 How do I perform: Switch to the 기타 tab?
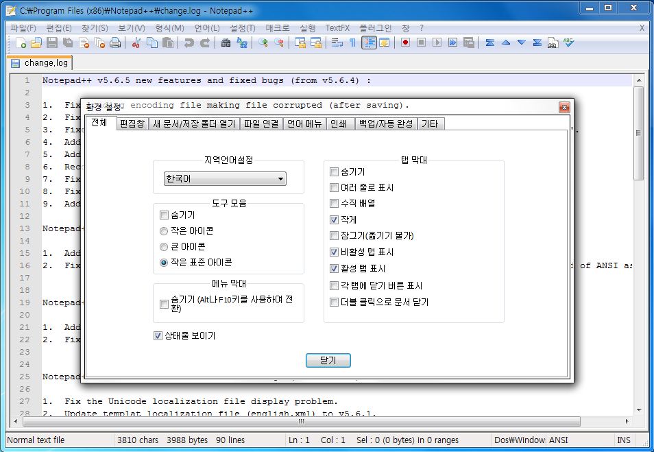point(430,124)
